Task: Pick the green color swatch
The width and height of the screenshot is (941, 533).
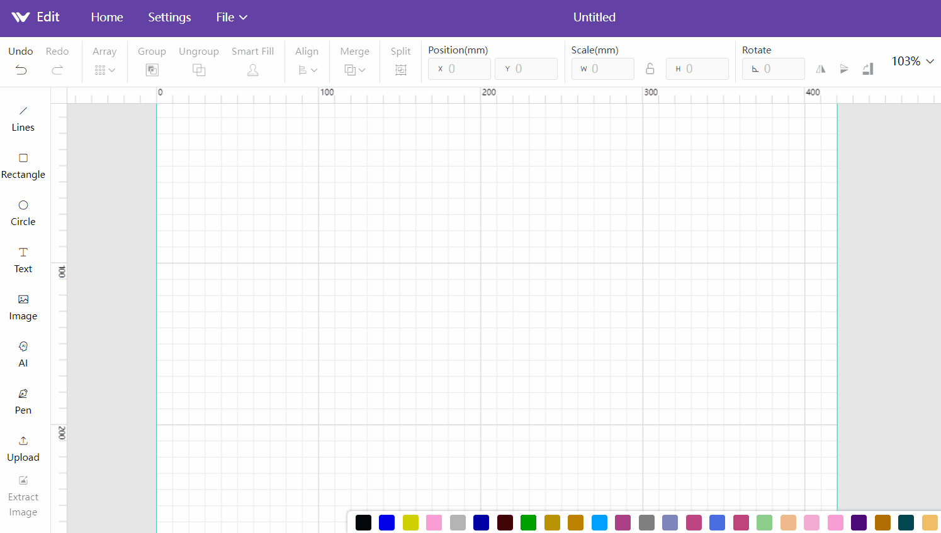Action: point(529,522)
